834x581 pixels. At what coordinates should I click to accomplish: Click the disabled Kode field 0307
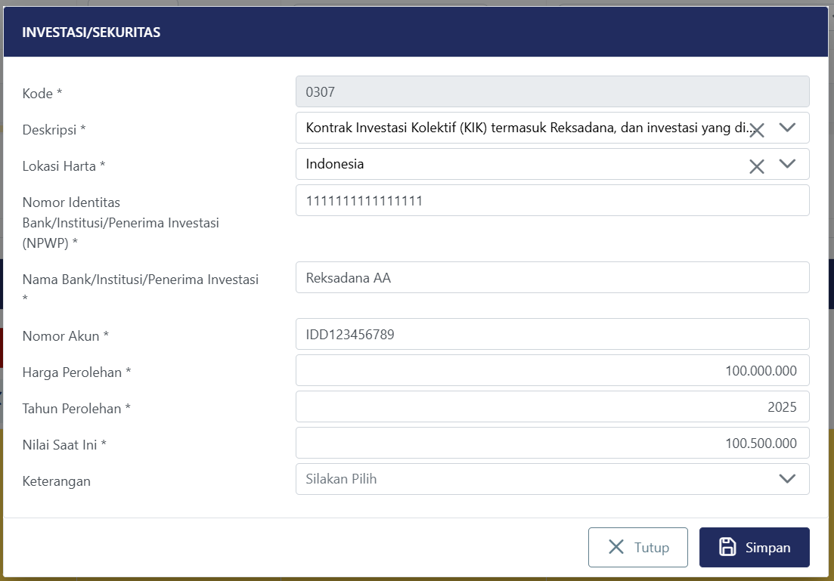[x=552, y=91]
